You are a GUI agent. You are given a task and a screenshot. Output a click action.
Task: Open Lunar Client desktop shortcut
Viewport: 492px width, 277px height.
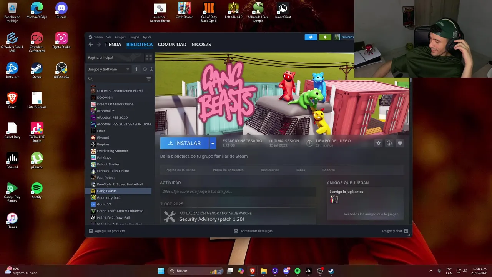283,10
